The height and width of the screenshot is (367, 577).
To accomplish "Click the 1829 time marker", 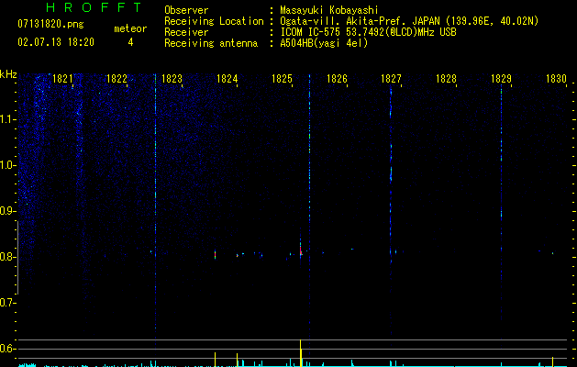I will coord(501,79).
